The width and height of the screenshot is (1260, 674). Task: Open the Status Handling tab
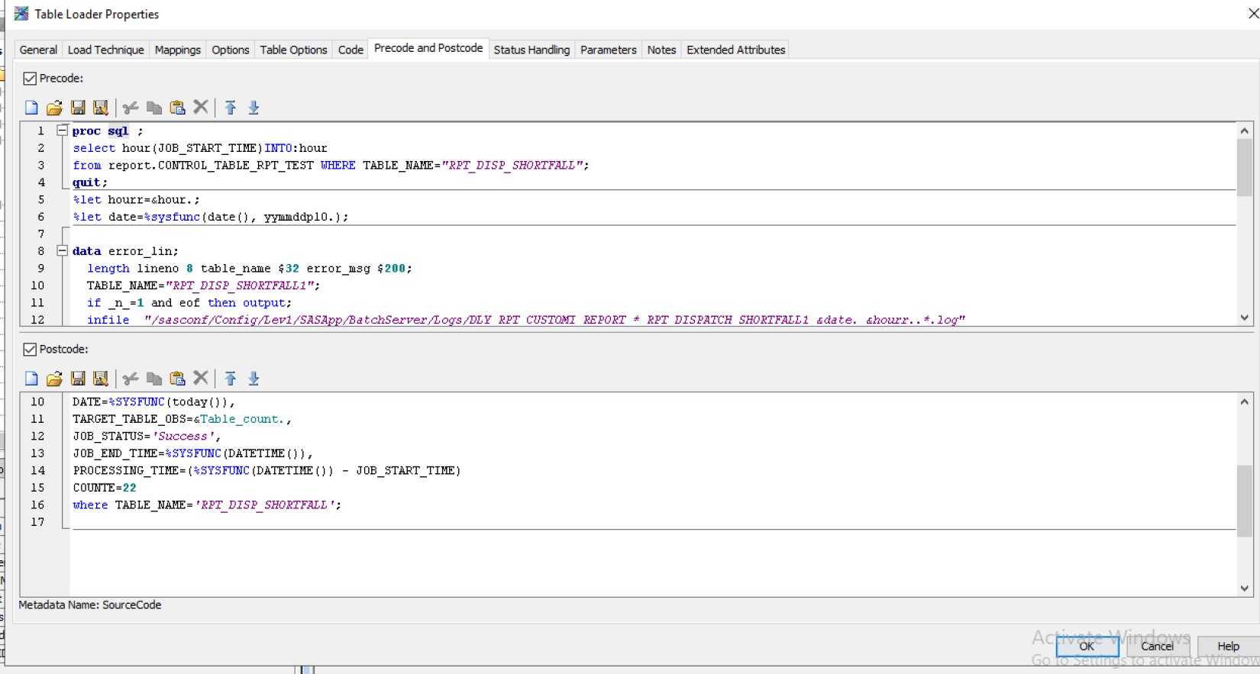[x=531, y=50]
